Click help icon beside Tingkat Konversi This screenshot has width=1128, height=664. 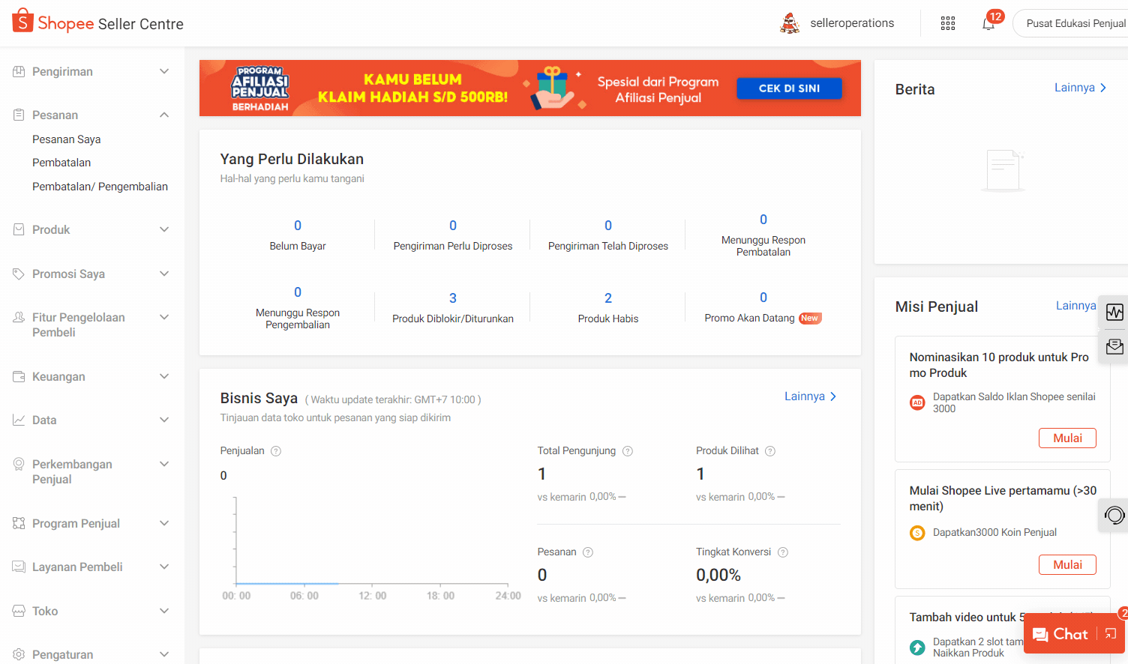coord(783,552)
